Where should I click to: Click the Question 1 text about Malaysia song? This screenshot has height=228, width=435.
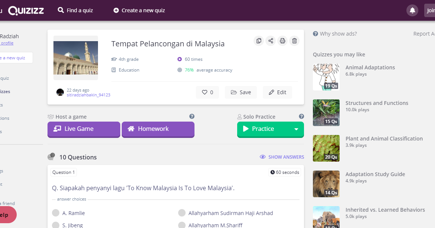click(143, 188)
